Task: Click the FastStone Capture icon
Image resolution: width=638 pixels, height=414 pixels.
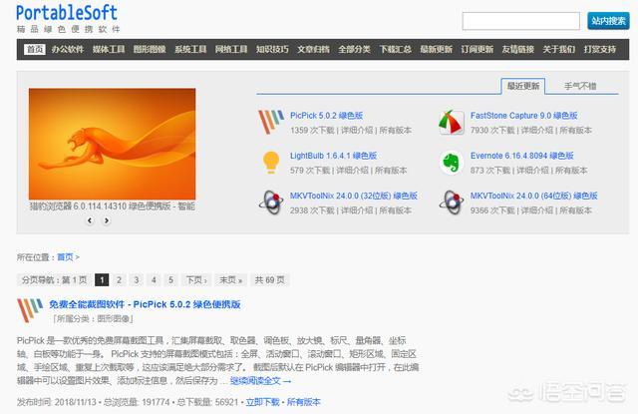Action: 451,123
